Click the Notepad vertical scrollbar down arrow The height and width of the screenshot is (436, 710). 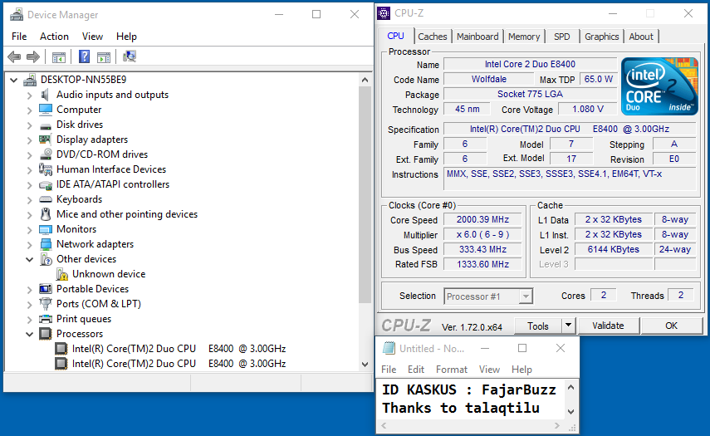pos(571,412)
